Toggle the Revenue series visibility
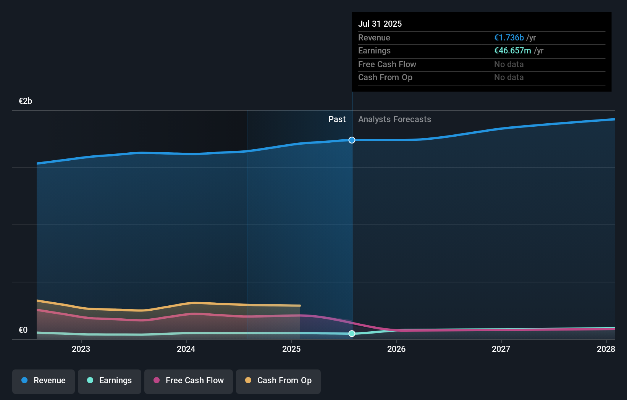 point(43,381)
